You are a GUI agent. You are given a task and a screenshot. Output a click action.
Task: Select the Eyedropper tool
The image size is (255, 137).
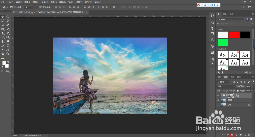8,25
